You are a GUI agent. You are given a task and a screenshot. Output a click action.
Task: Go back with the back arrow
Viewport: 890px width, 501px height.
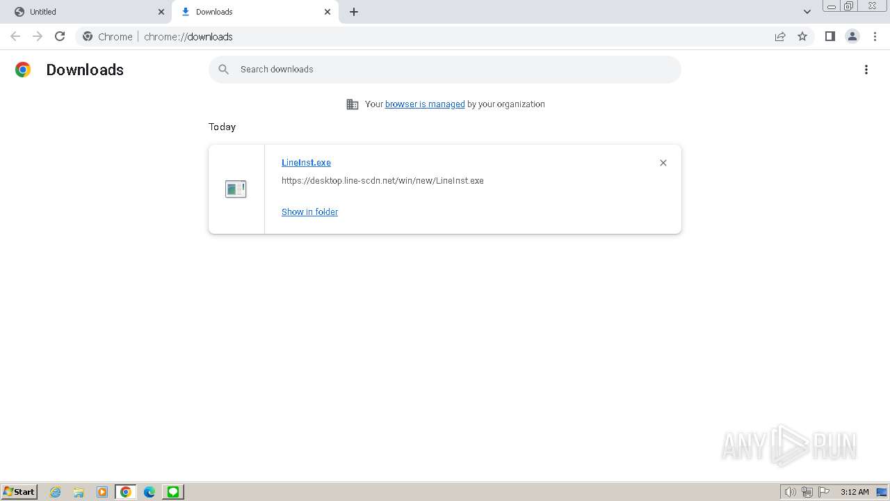pyautogui.click(x=15, y=36)
